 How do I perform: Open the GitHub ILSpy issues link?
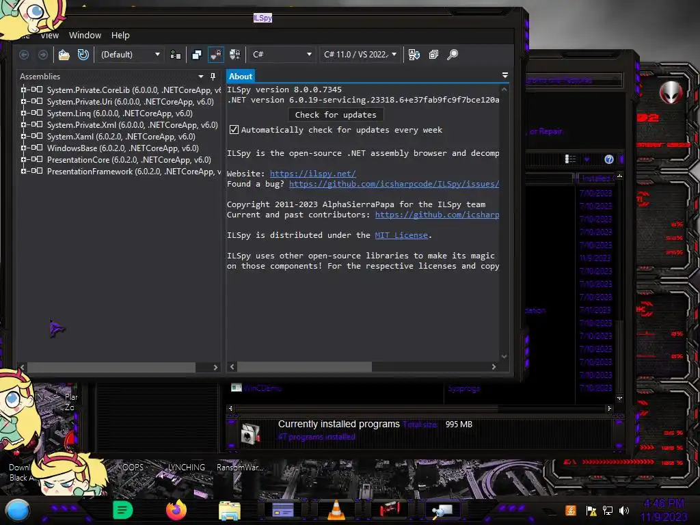(394, 184)
